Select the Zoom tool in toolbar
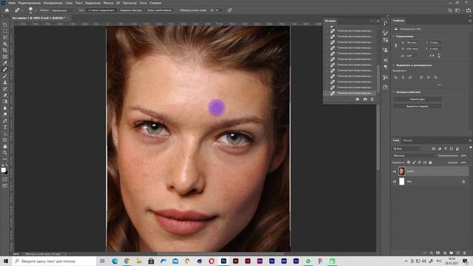 (x=5, y=153)
